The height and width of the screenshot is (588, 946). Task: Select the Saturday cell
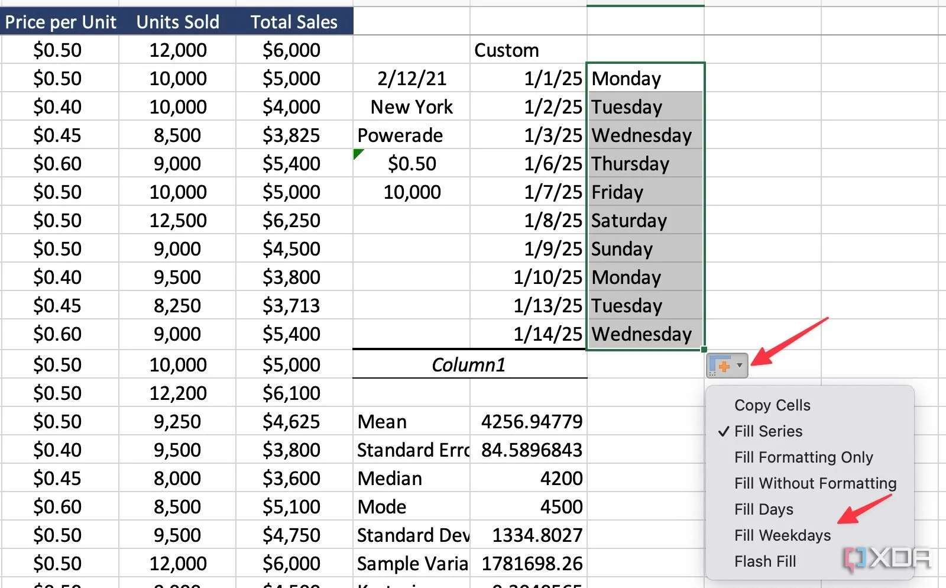pos(644,221)
